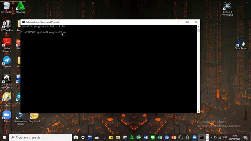Open the SMADAV desktop shortcut

tap(20, 7)
